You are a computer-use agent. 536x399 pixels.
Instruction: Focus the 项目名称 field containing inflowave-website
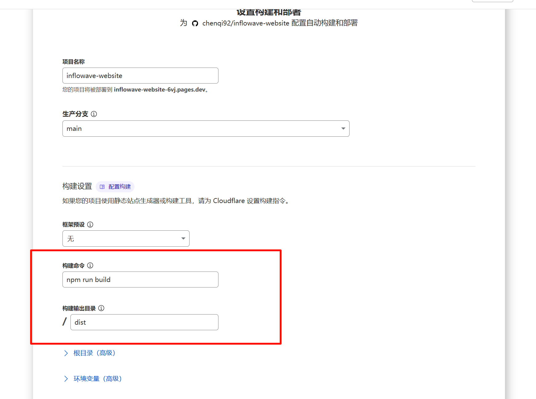(x=140, y=76)
